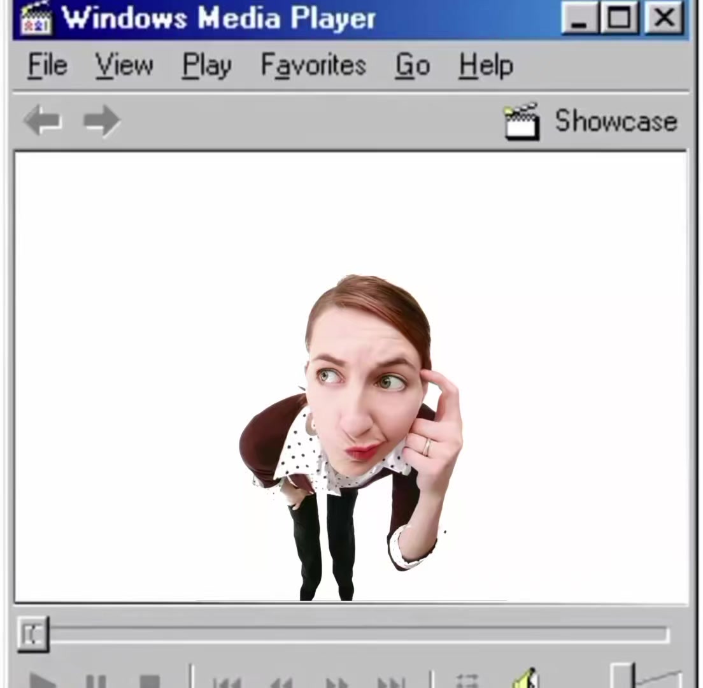
Task: Click the Back arrow in the navigation bar
Action: tap(43, 120)
